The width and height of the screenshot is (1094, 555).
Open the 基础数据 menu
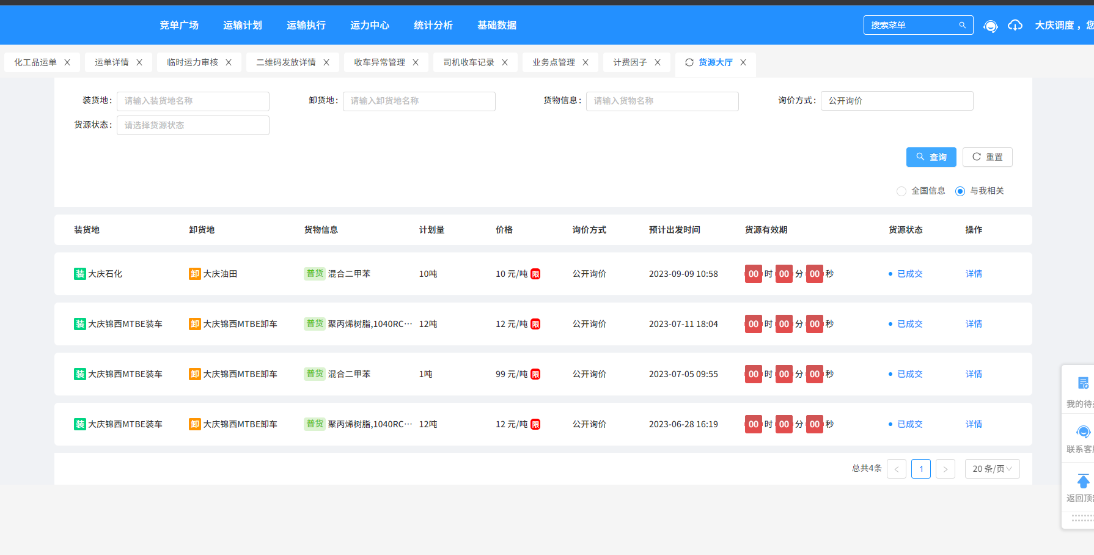[x=497, y=25]
